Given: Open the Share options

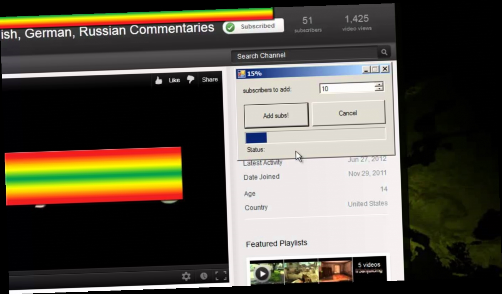Looking at the screenshot, I should pos(209,79).
